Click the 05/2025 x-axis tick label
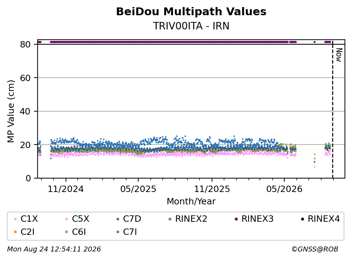This screenshot has width=352, height=260. 138,189
